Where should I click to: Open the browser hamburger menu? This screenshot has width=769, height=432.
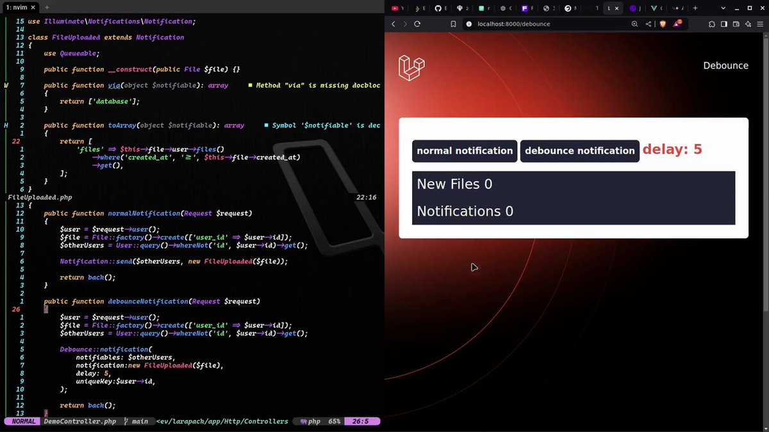[x=760, y=24]
